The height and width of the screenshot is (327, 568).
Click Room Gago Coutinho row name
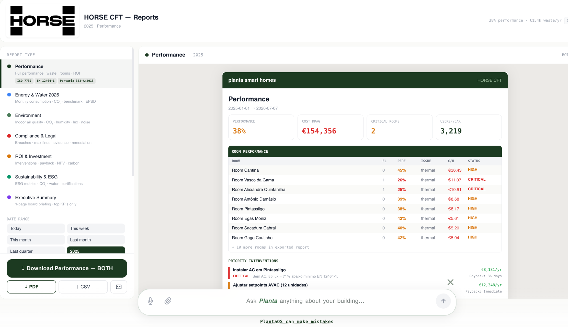[252, 238]
